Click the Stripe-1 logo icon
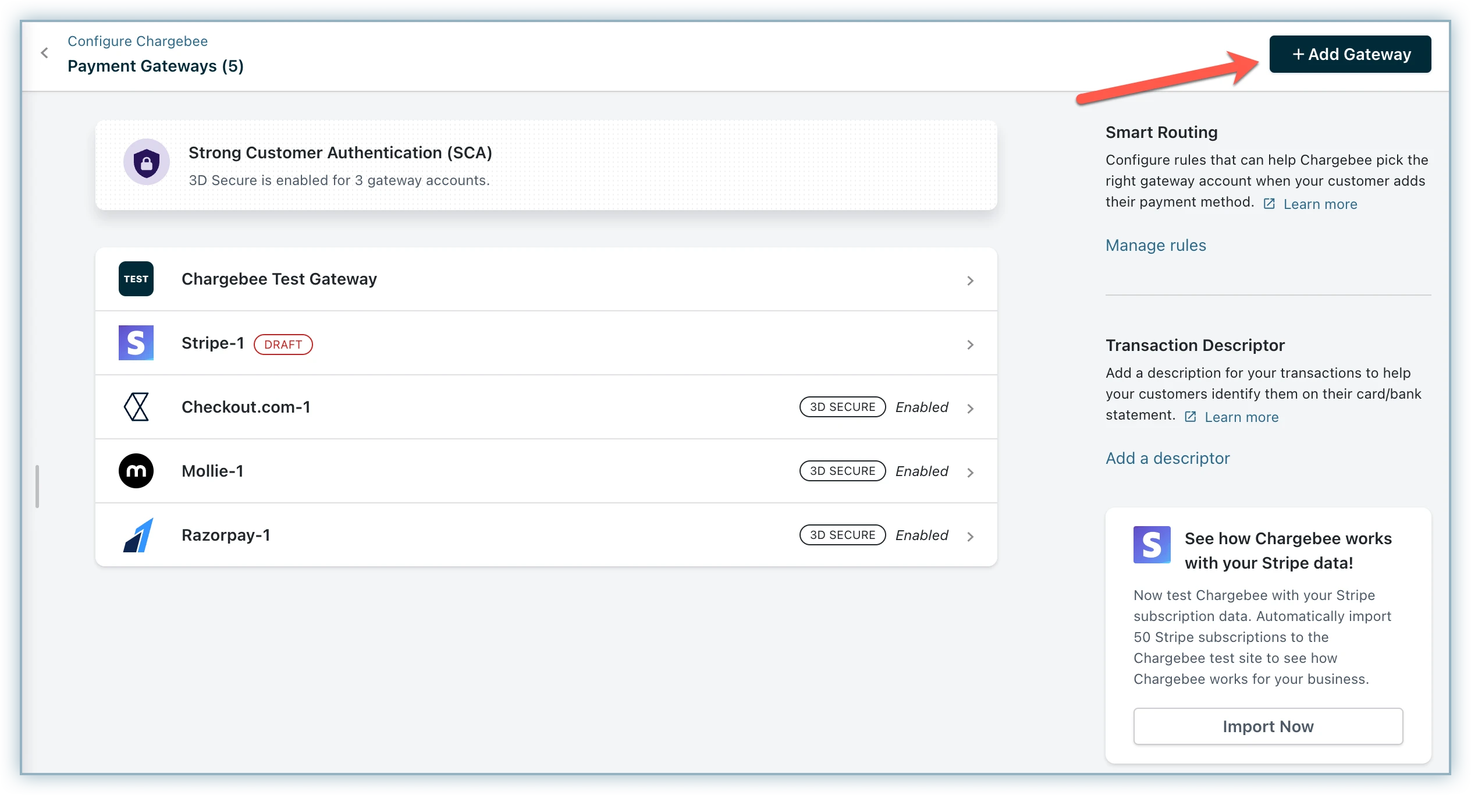 click(136, 343)
